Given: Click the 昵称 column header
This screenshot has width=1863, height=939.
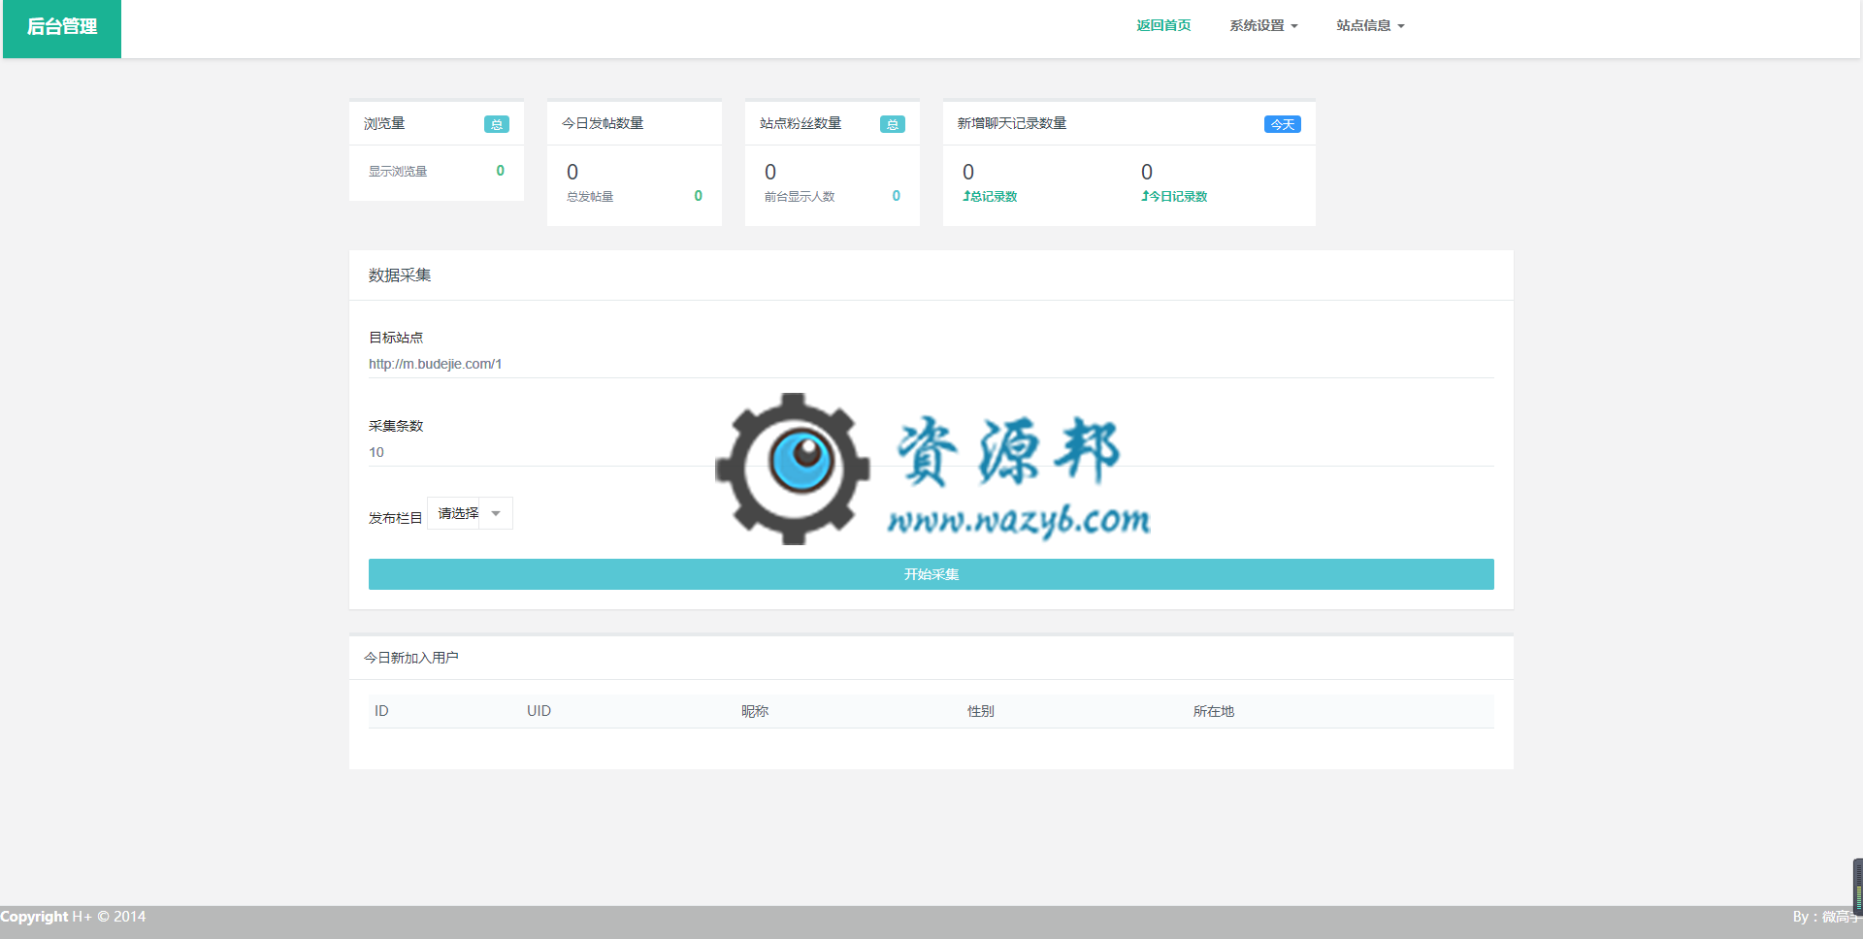Looking at the screenshot, I should 755,711.
